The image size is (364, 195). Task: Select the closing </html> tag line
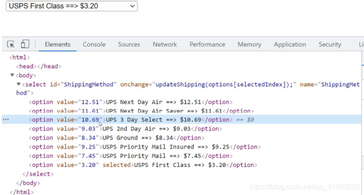tap(22, 192)
